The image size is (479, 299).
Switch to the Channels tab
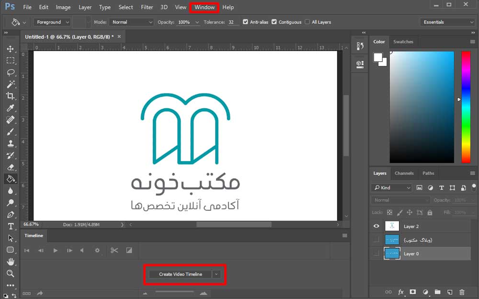tap(404, 173)
